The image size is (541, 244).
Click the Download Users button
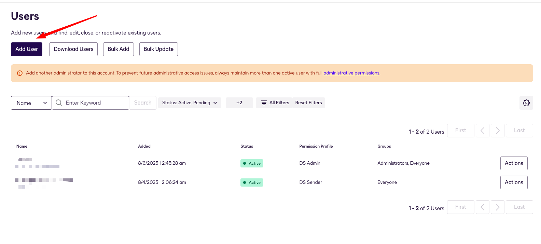(x=73, y=49)
